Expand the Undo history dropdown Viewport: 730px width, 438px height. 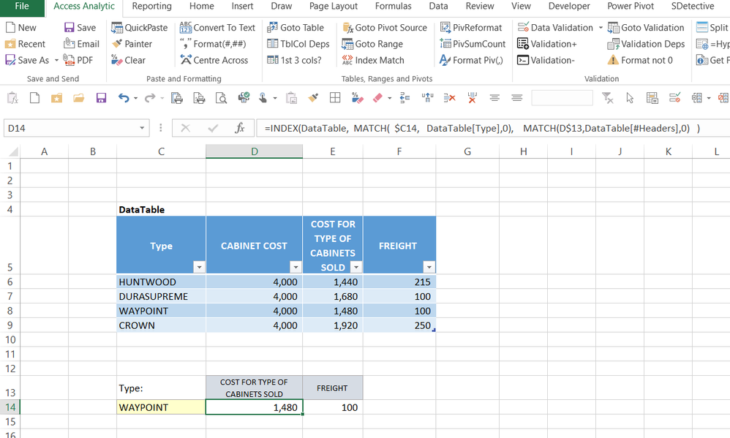[x=135, y=98]
